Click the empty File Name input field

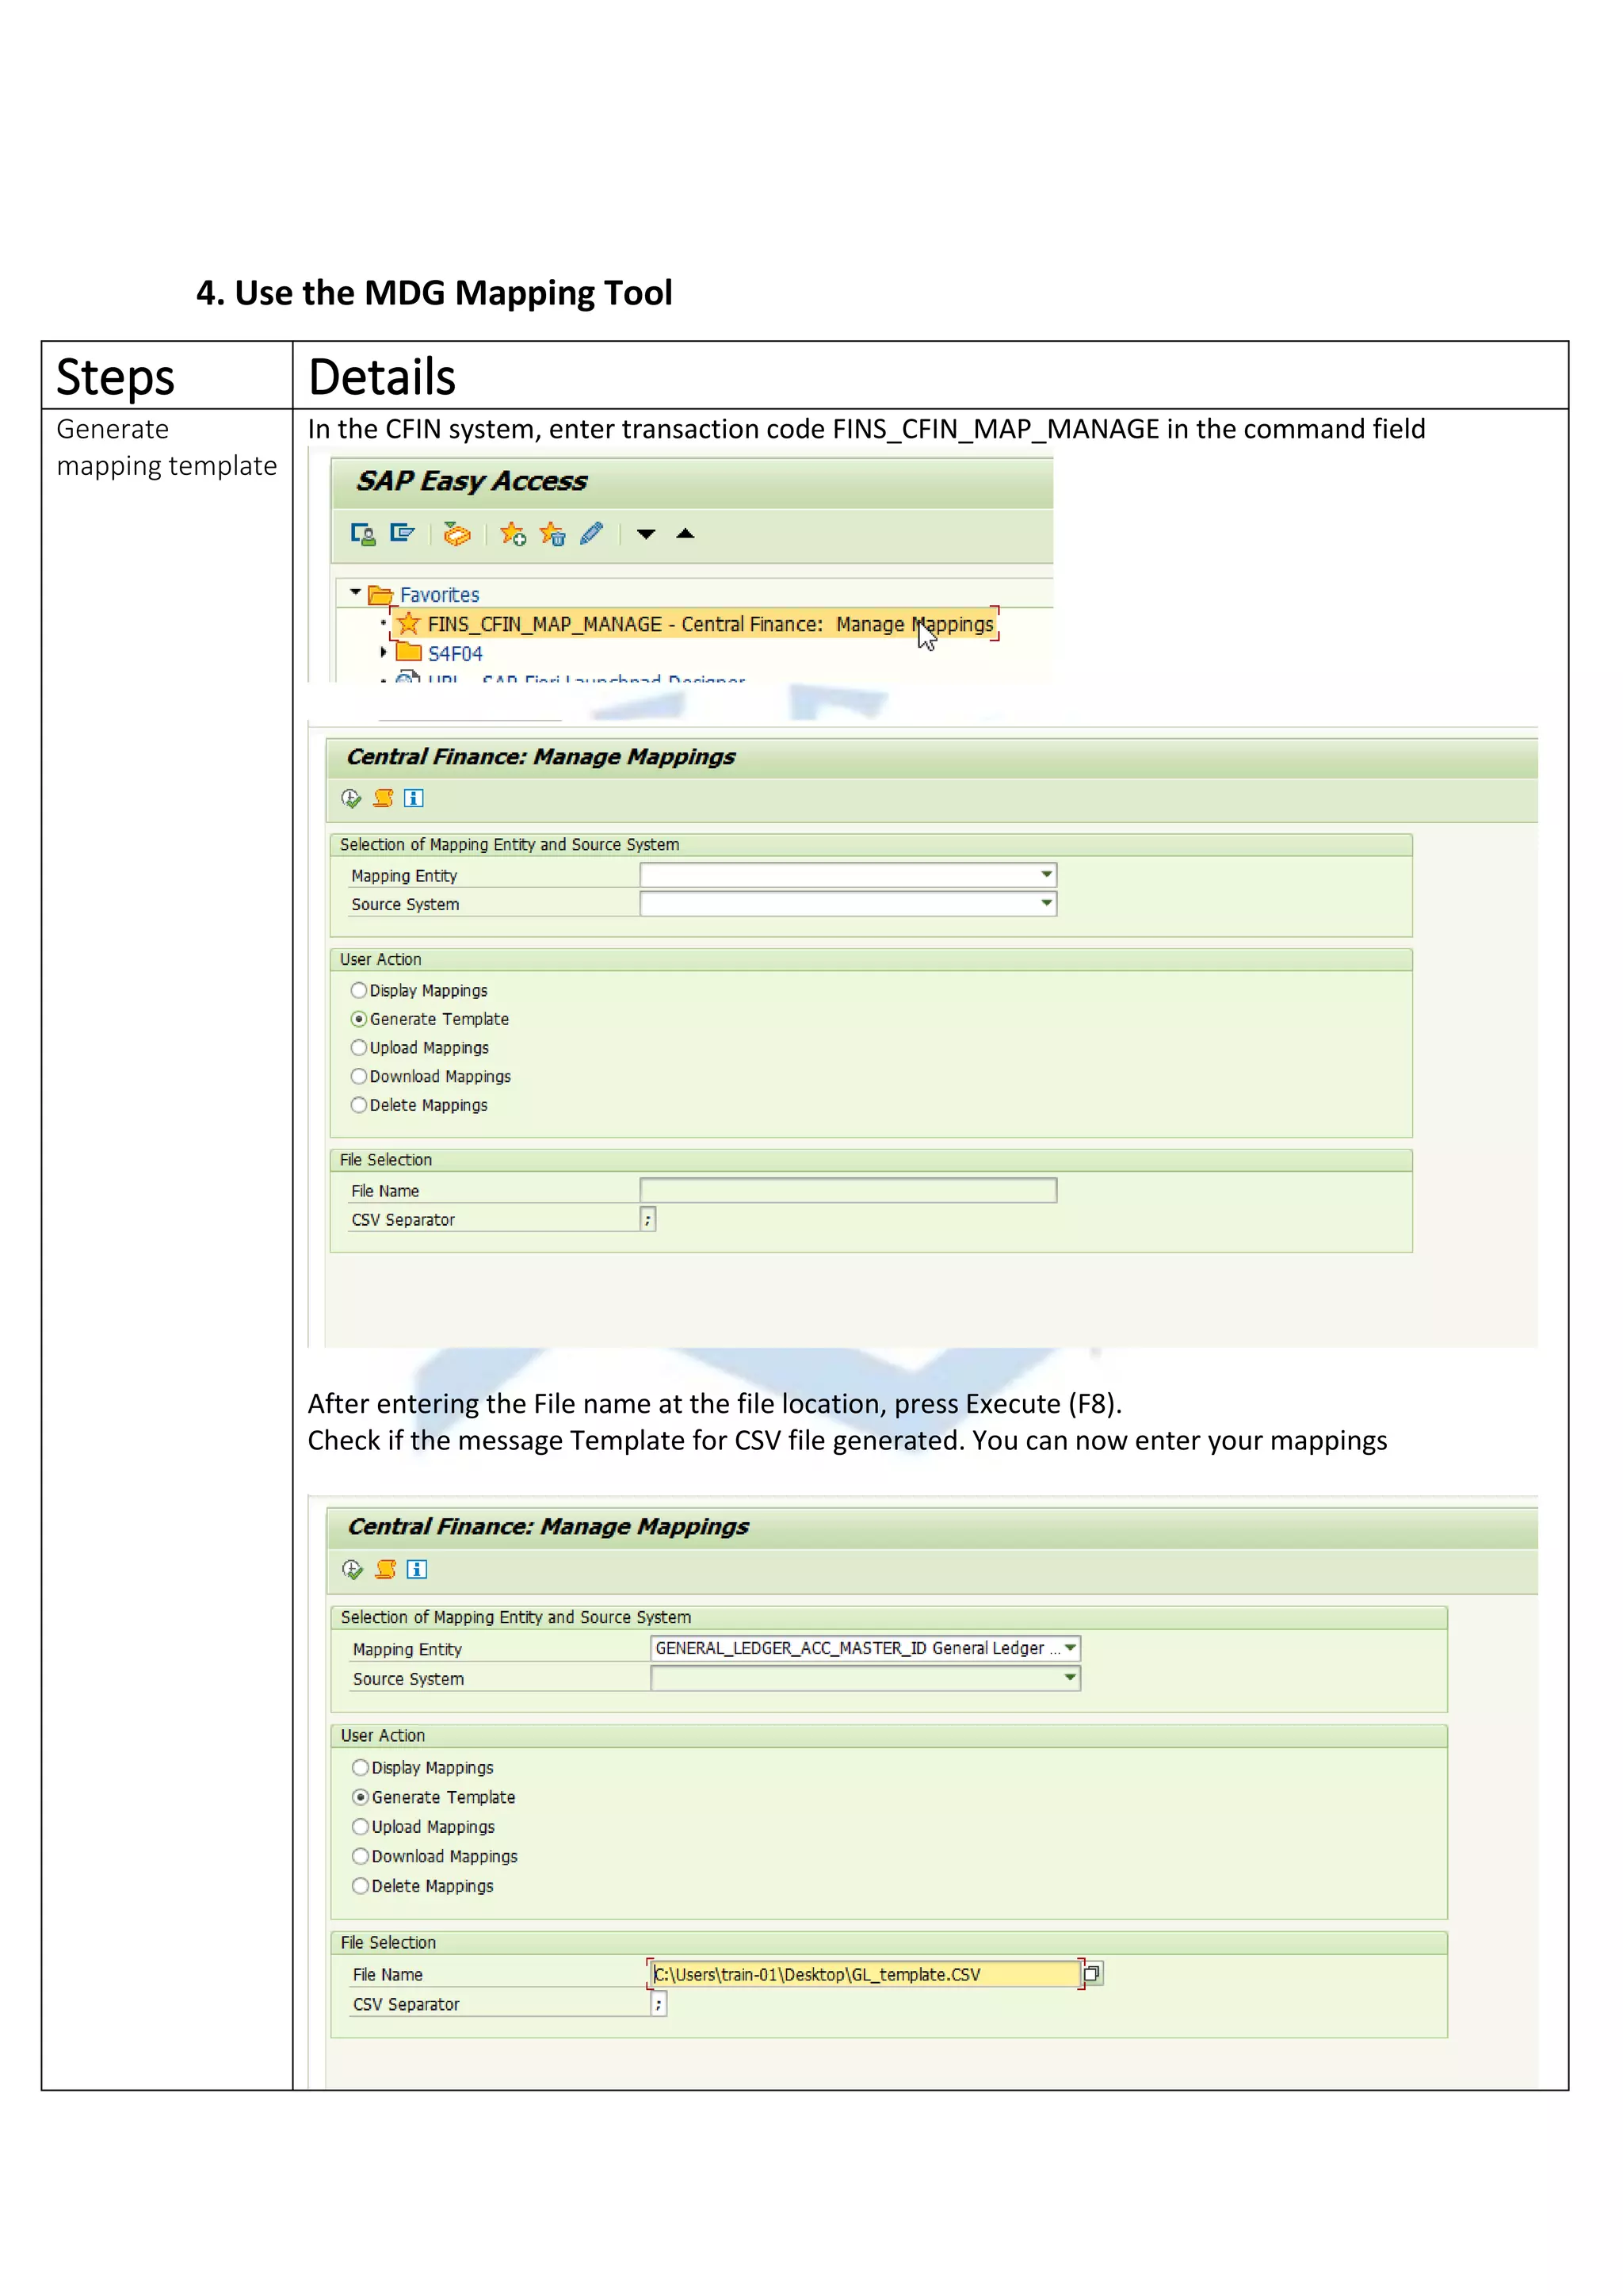click(847, 1190)
